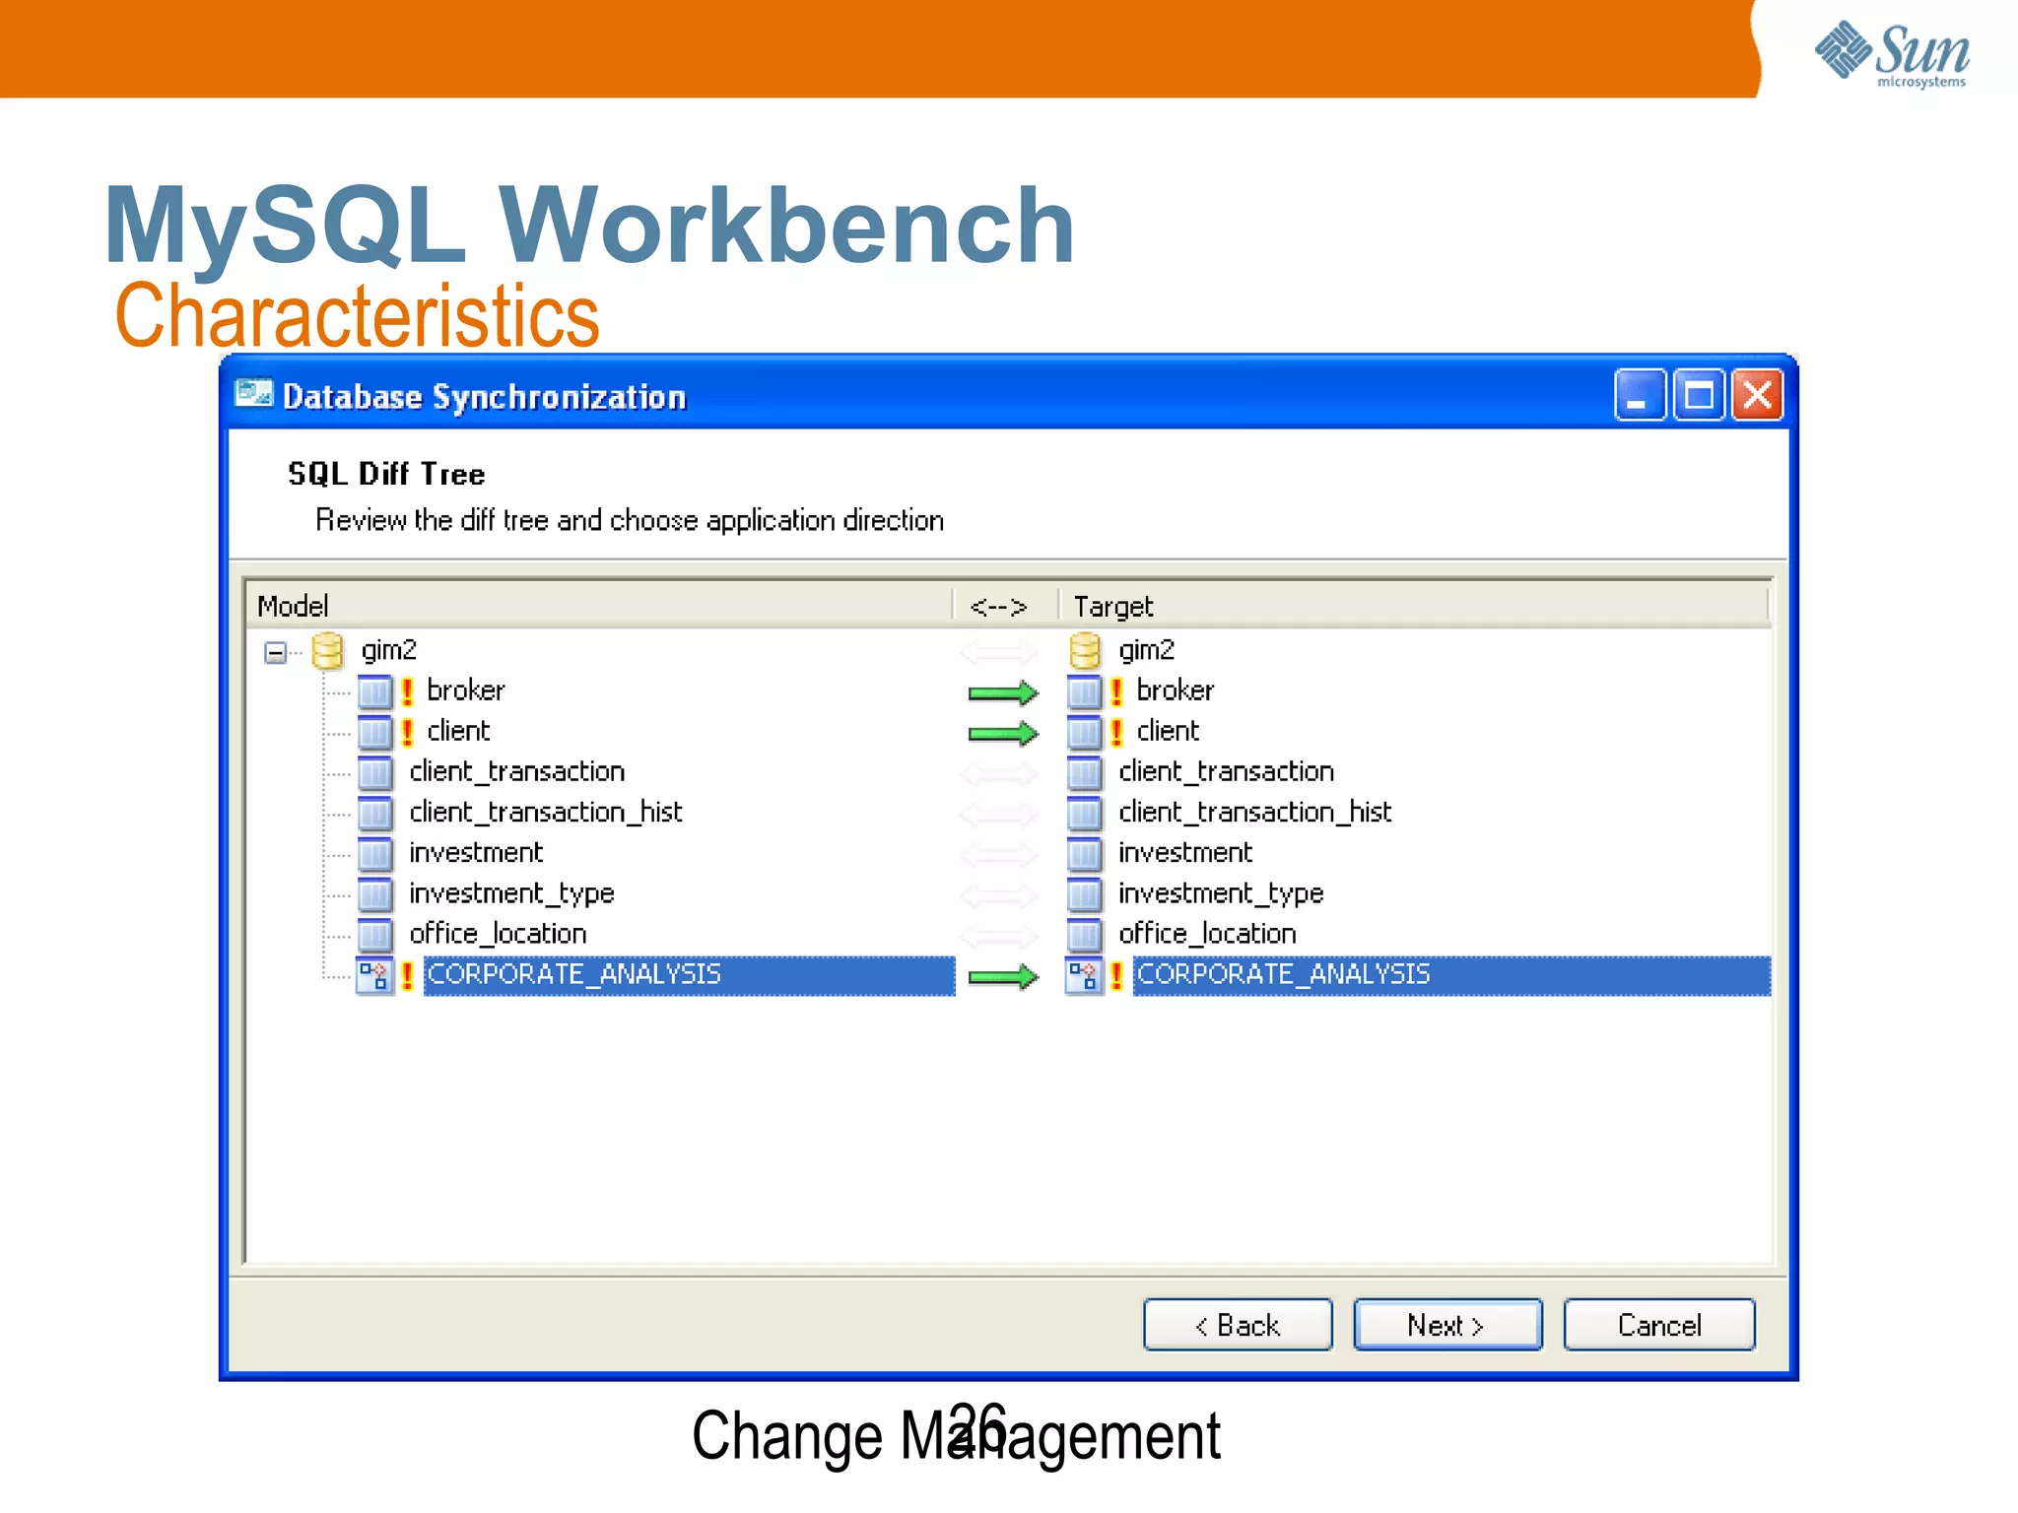Toggle the faded direction arrow for client_transaction
The width and height of the screenshot is (2018, 1513).
click(x=999, y=774)
